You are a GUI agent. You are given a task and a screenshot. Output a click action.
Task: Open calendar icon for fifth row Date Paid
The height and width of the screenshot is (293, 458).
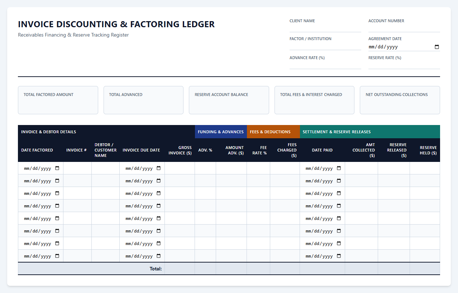click(339, 218)
